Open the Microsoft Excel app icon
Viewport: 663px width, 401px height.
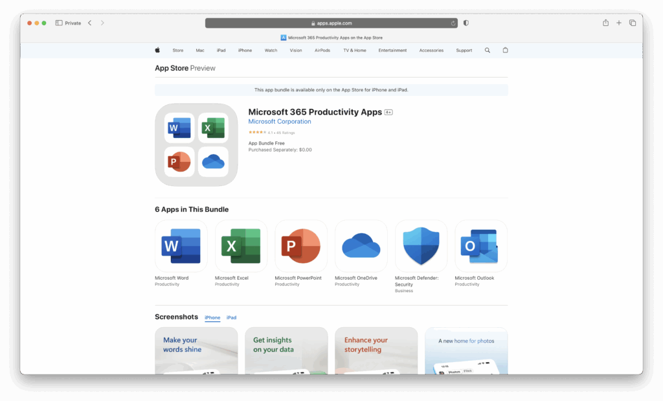[241, 246]
